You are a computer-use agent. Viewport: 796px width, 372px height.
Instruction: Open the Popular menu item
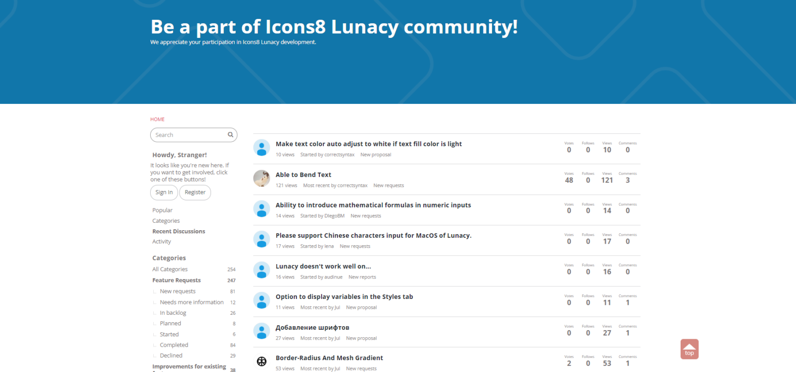(x=162, y=210)
